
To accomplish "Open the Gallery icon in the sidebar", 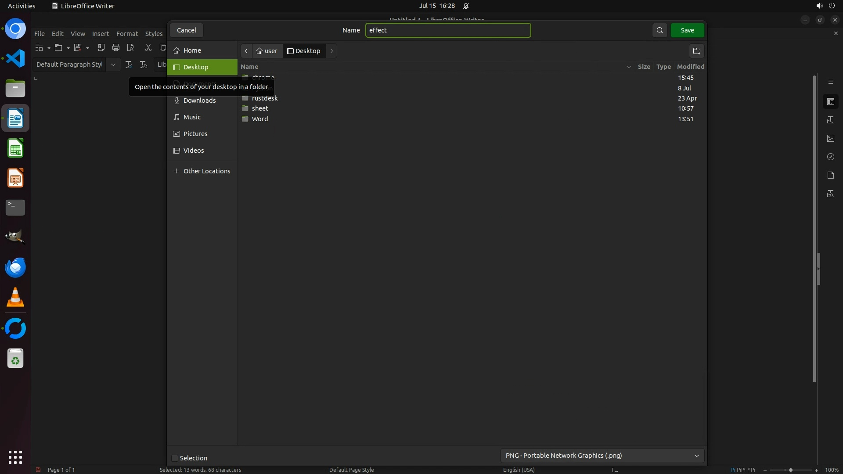I will coord(830,138).
